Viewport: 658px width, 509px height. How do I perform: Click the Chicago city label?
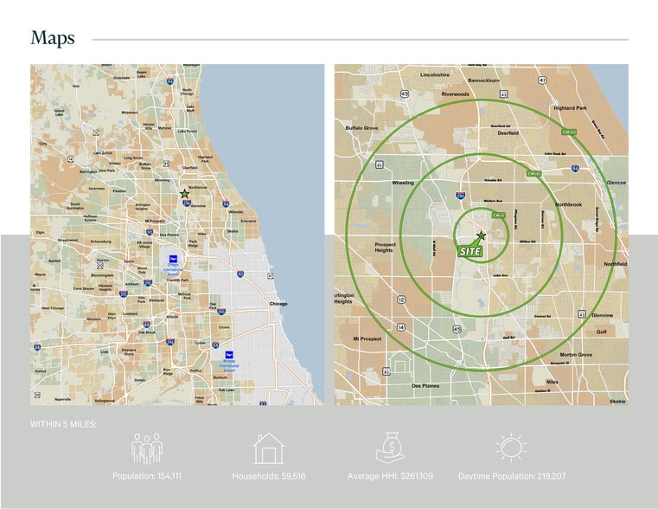tap(278, 305)
